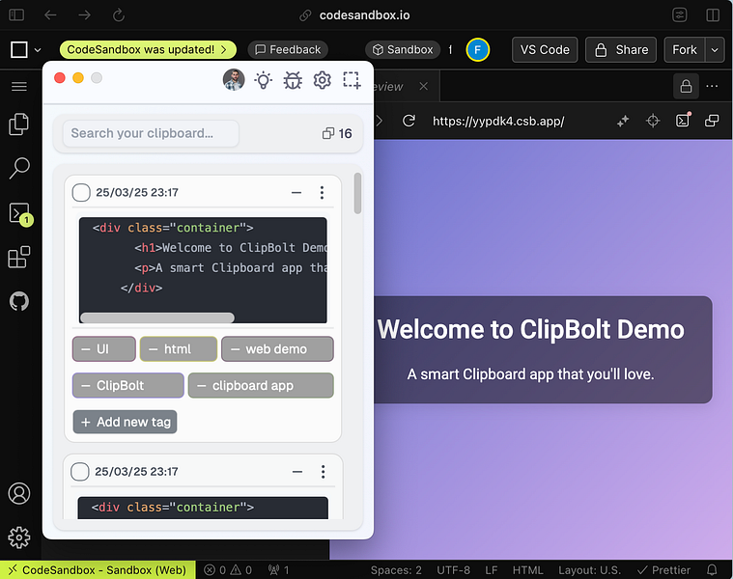
Task: Open the GitHub icon in CodeSandbox sidebar
Action: click(19, 301)
